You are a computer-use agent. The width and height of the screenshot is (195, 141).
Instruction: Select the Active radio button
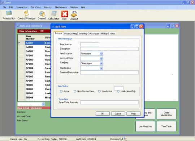point(61,91)
